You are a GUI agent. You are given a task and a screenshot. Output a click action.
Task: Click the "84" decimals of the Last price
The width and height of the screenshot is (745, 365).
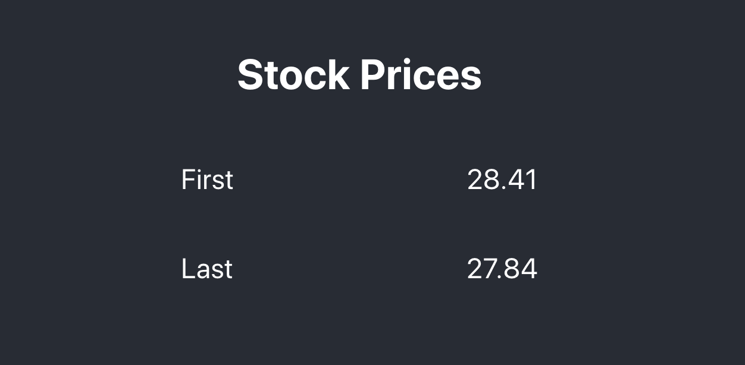(522, 269)
